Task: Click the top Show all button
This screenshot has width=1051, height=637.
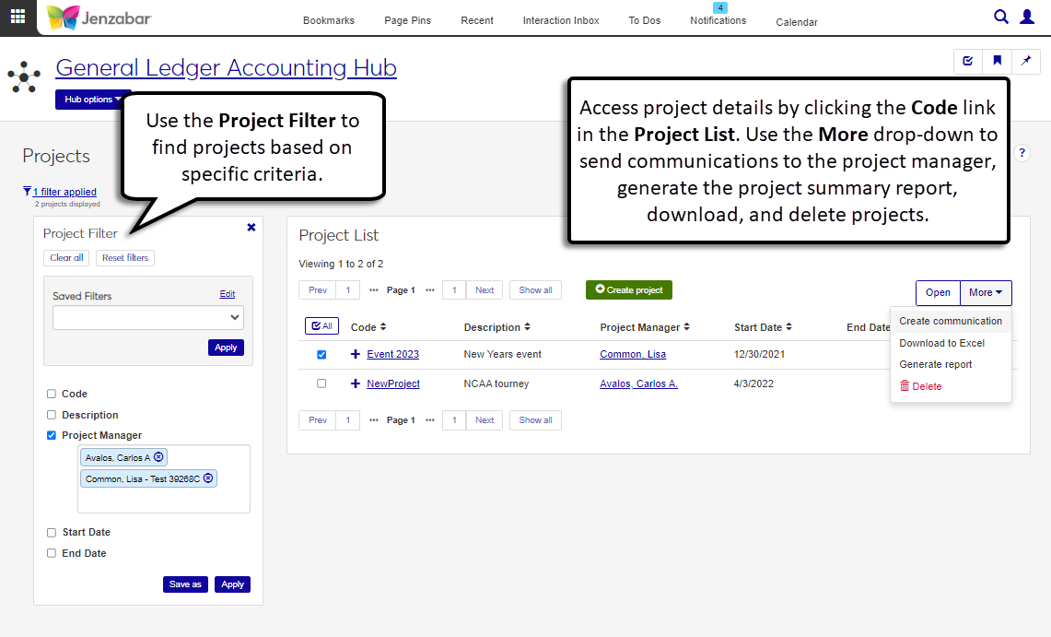Action: point(535,290)
